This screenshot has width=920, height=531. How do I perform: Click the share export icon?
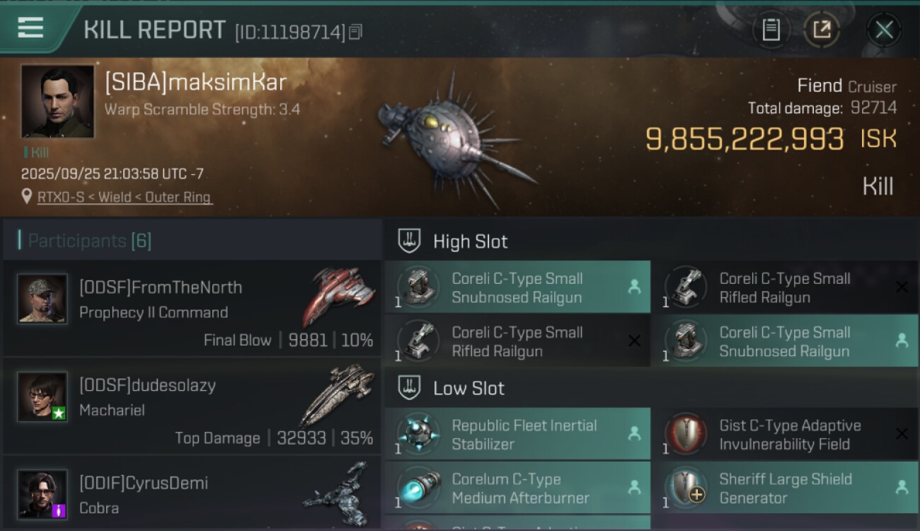point(821,30)
